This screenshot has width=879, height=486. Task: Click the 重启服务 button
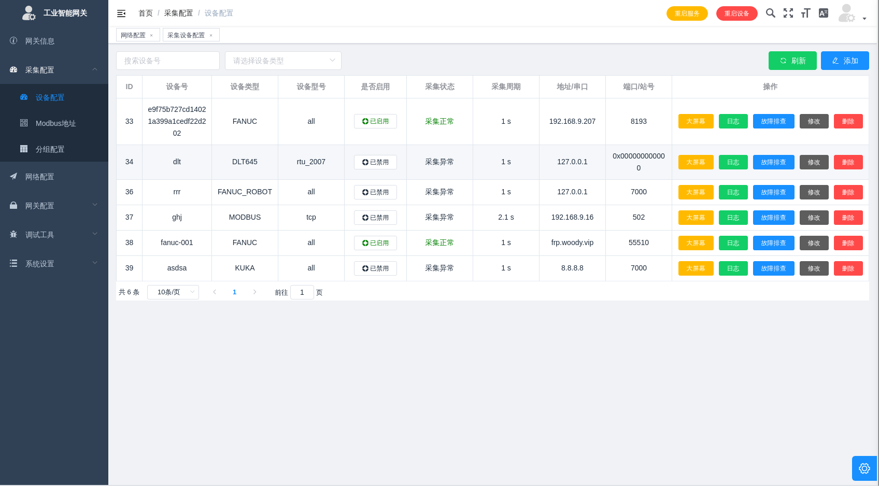point(687,13)
